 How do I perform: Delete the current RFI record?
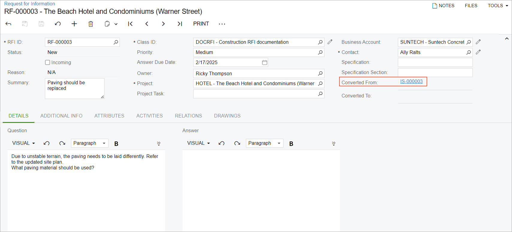click(91, 24)
